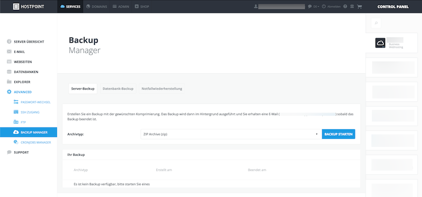Click the Backup Manager cloud icon

16,132
